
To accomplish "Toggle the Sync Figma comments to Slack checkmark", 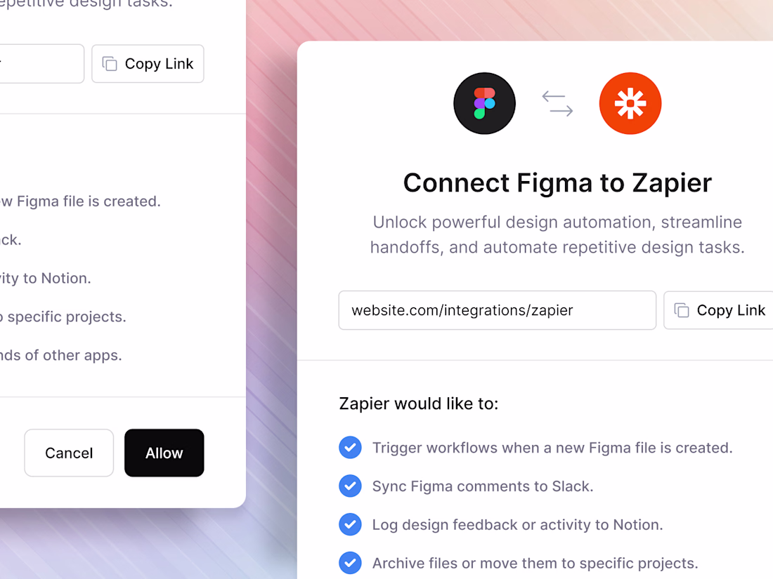I will [350, 486].
